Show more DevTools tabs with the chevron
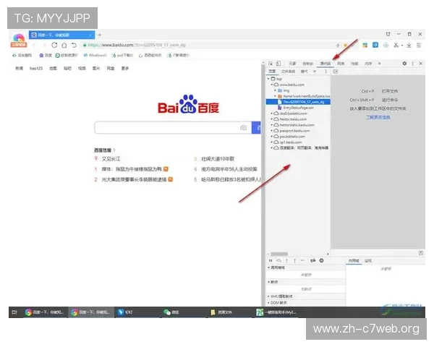The height and width of the screenshot is (347, 434). tap(380, 64)
